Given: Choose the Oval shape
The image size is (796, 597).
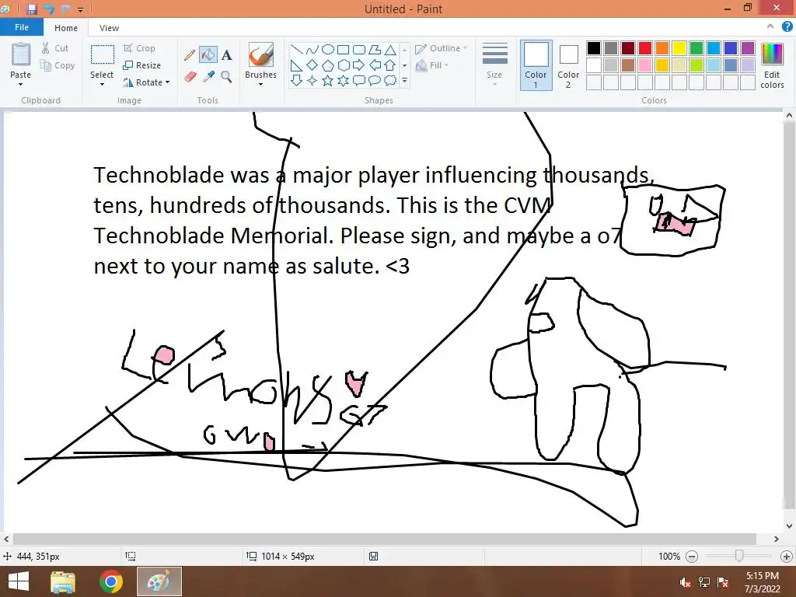Looking at the screenshot, I should pos(328,50).
